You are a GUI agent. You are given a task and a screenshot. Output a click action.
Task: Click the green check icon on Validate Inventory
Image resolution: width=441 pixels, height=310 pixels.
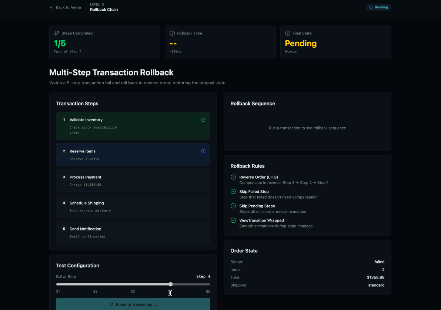(203, 120)
